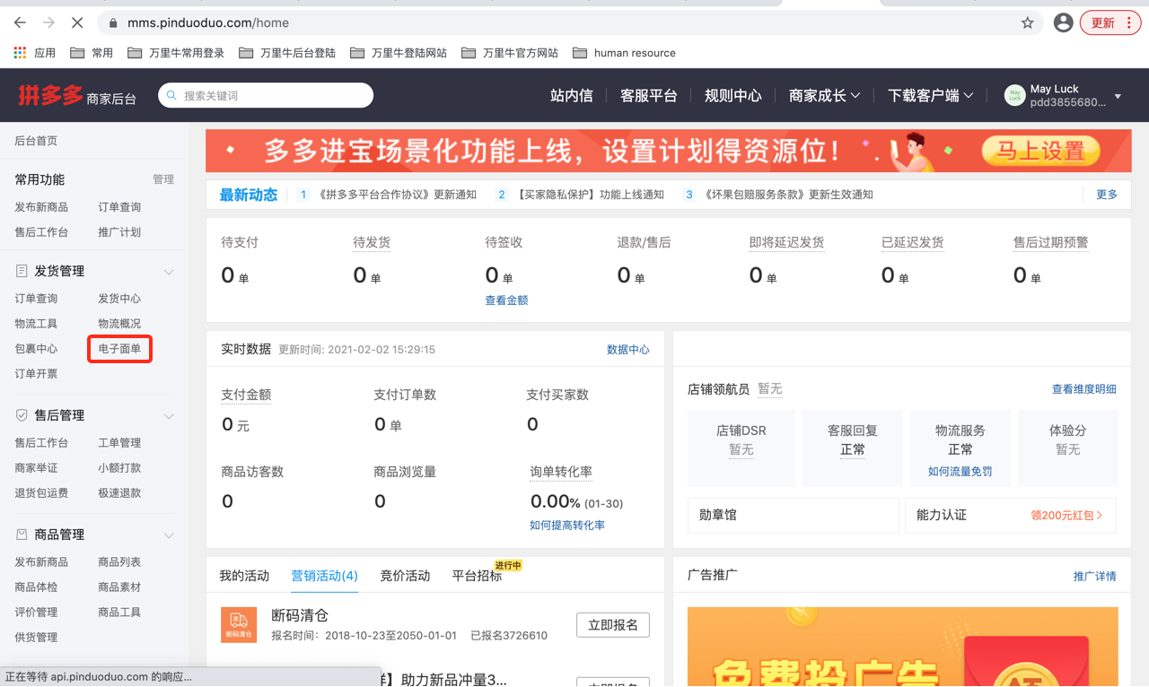Image resolution: width=1149 pixels, height=687 pixels.
Task: Open the account dropdown arrow beside May Luck
Action: point(1118,96)
